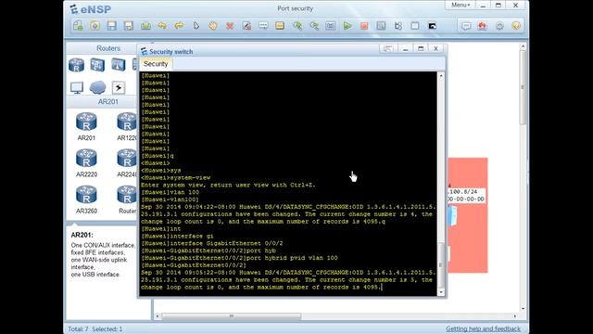Click the Print topology icon
The width and height of the screenshot is (593, 334).
[145, 26]
